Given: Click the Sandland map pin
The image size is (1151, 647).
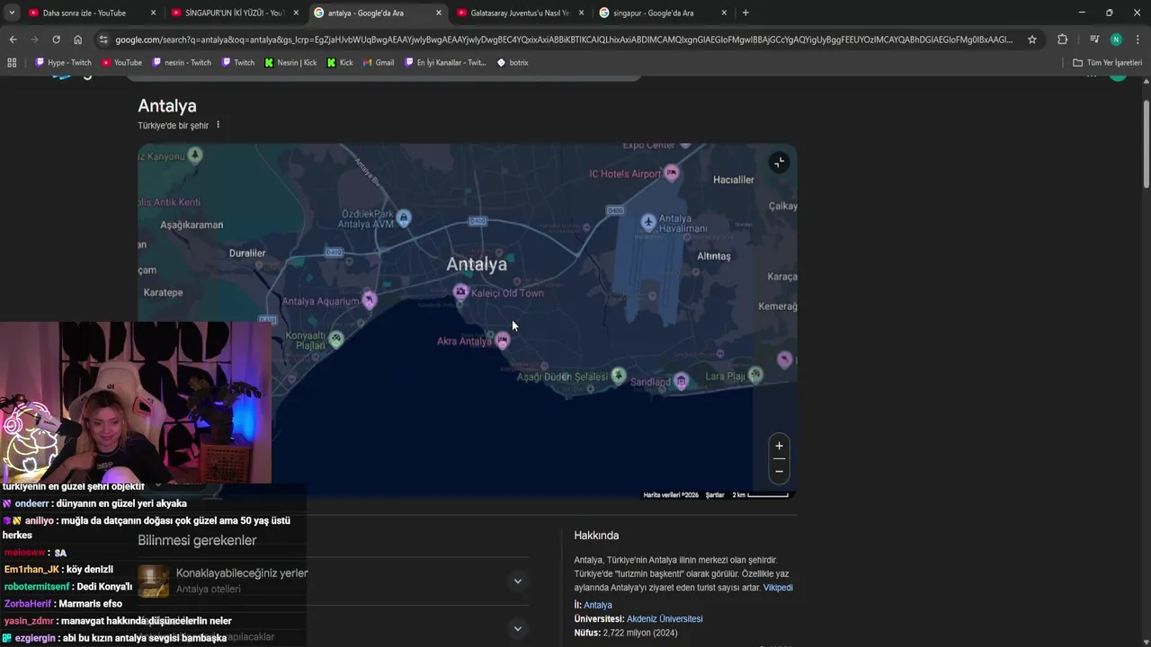Looking at the screenshot, I should pos(682,381).
